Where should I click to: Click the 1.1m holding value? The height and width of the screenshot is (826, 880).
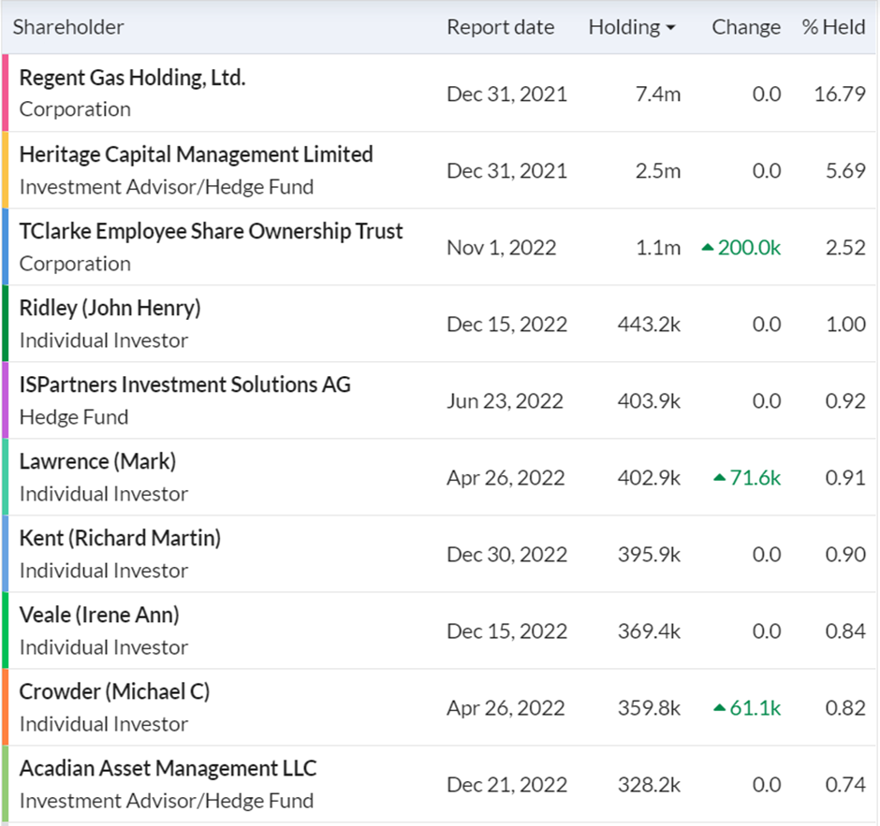[658, 247]
